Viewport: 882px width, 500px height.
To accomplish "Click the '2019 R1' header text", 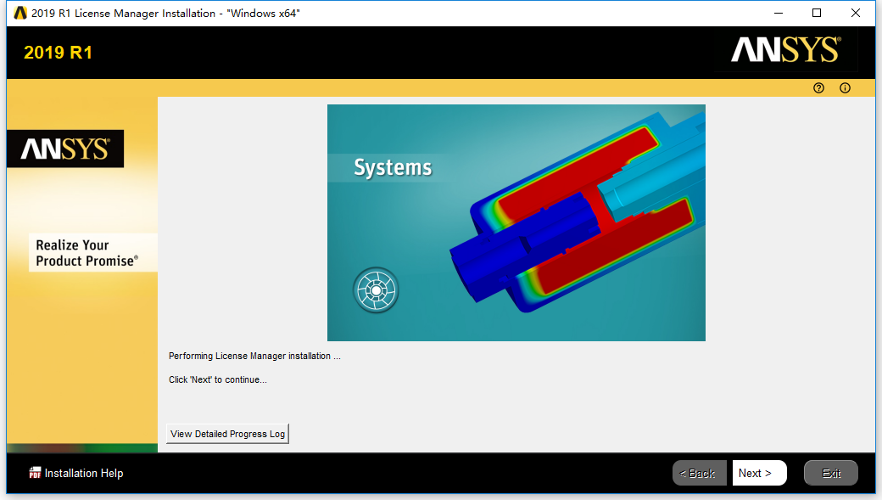I will (x=58, y=53).
